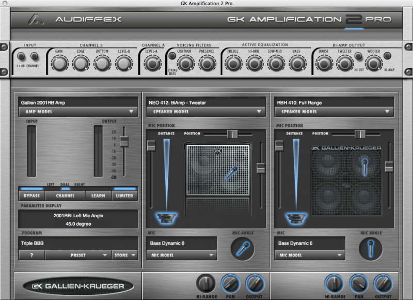
Task: Click the Presence knob
Action: pyautogui.click(x=207, y=64)
